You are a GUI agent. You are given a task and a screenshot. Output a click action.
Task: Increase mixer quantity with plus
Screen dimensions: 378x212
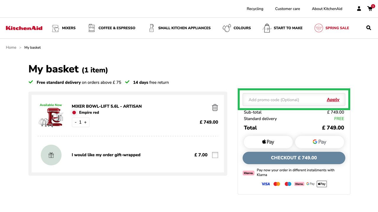[85, 122]
